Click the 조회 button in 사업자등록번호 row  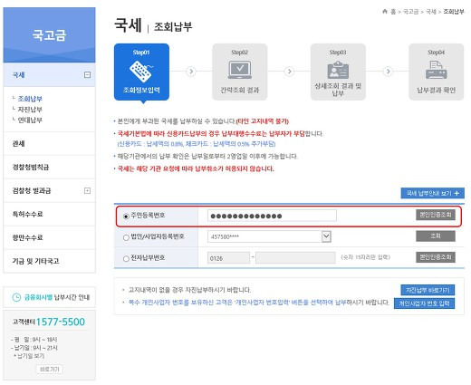436,236
